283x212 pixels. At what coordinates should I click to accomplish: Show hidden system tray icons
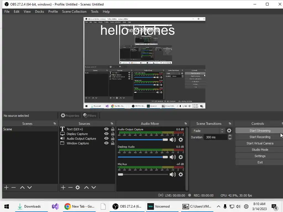pyautogui.click(x=218, y=206)
